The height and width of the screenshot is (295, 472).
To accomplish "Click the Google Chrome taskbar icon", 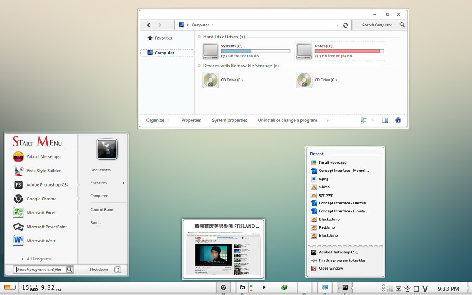I will point(224,287).
